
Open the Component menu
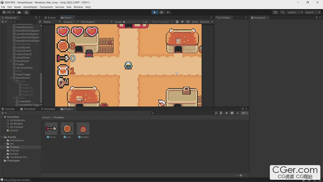[46, 7]
